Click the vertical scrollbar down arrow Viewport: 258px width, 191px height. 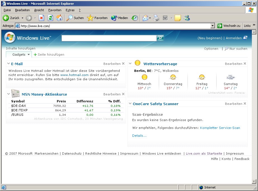pos(254,181)
